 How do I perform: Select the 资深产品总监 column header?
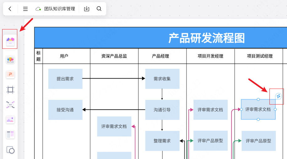coord(114,56)
